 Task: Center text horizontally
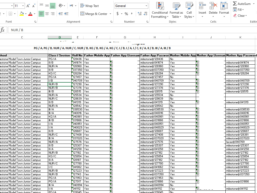point(47,14)
